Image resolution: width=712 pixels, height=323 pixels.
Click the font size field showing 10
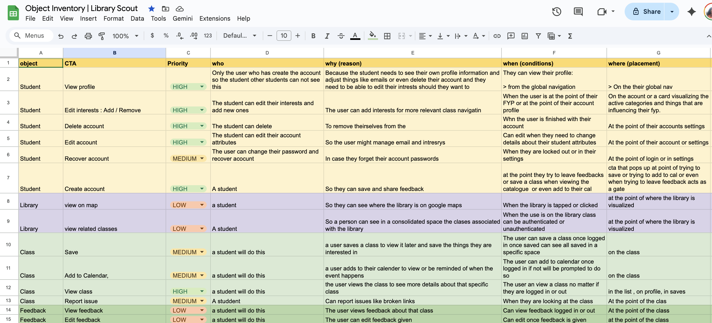tap(284, 35)
